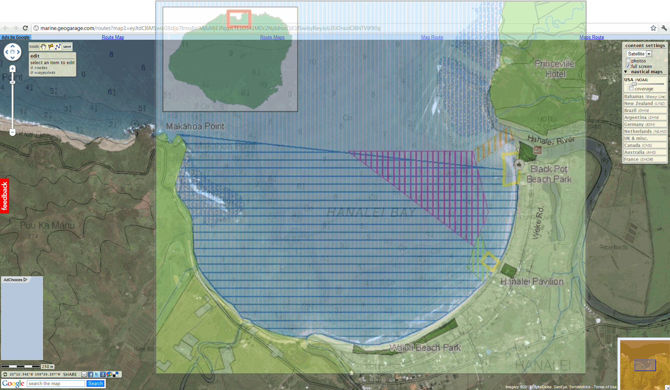Viewport: 670px width, 390px height.
Task: Click the search the map field
Action: (x=56, y=384)
